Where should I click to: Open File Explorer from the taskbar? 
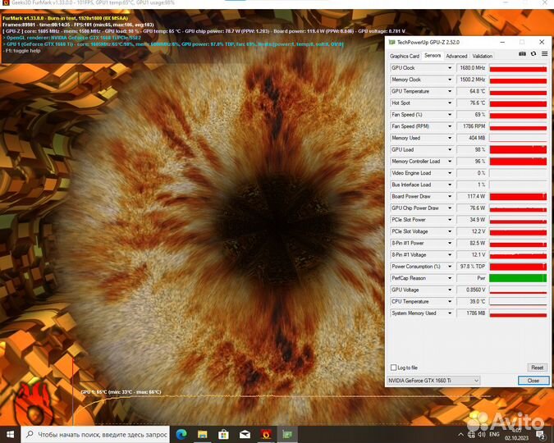point(203,434)
